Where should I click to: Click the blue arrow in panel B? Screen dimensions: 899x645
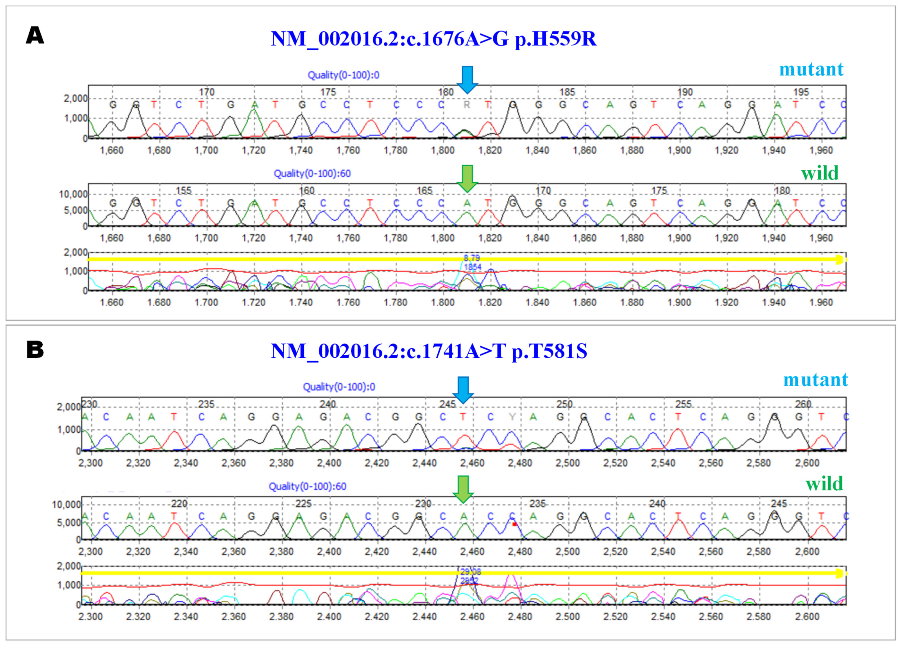(463, 390)
